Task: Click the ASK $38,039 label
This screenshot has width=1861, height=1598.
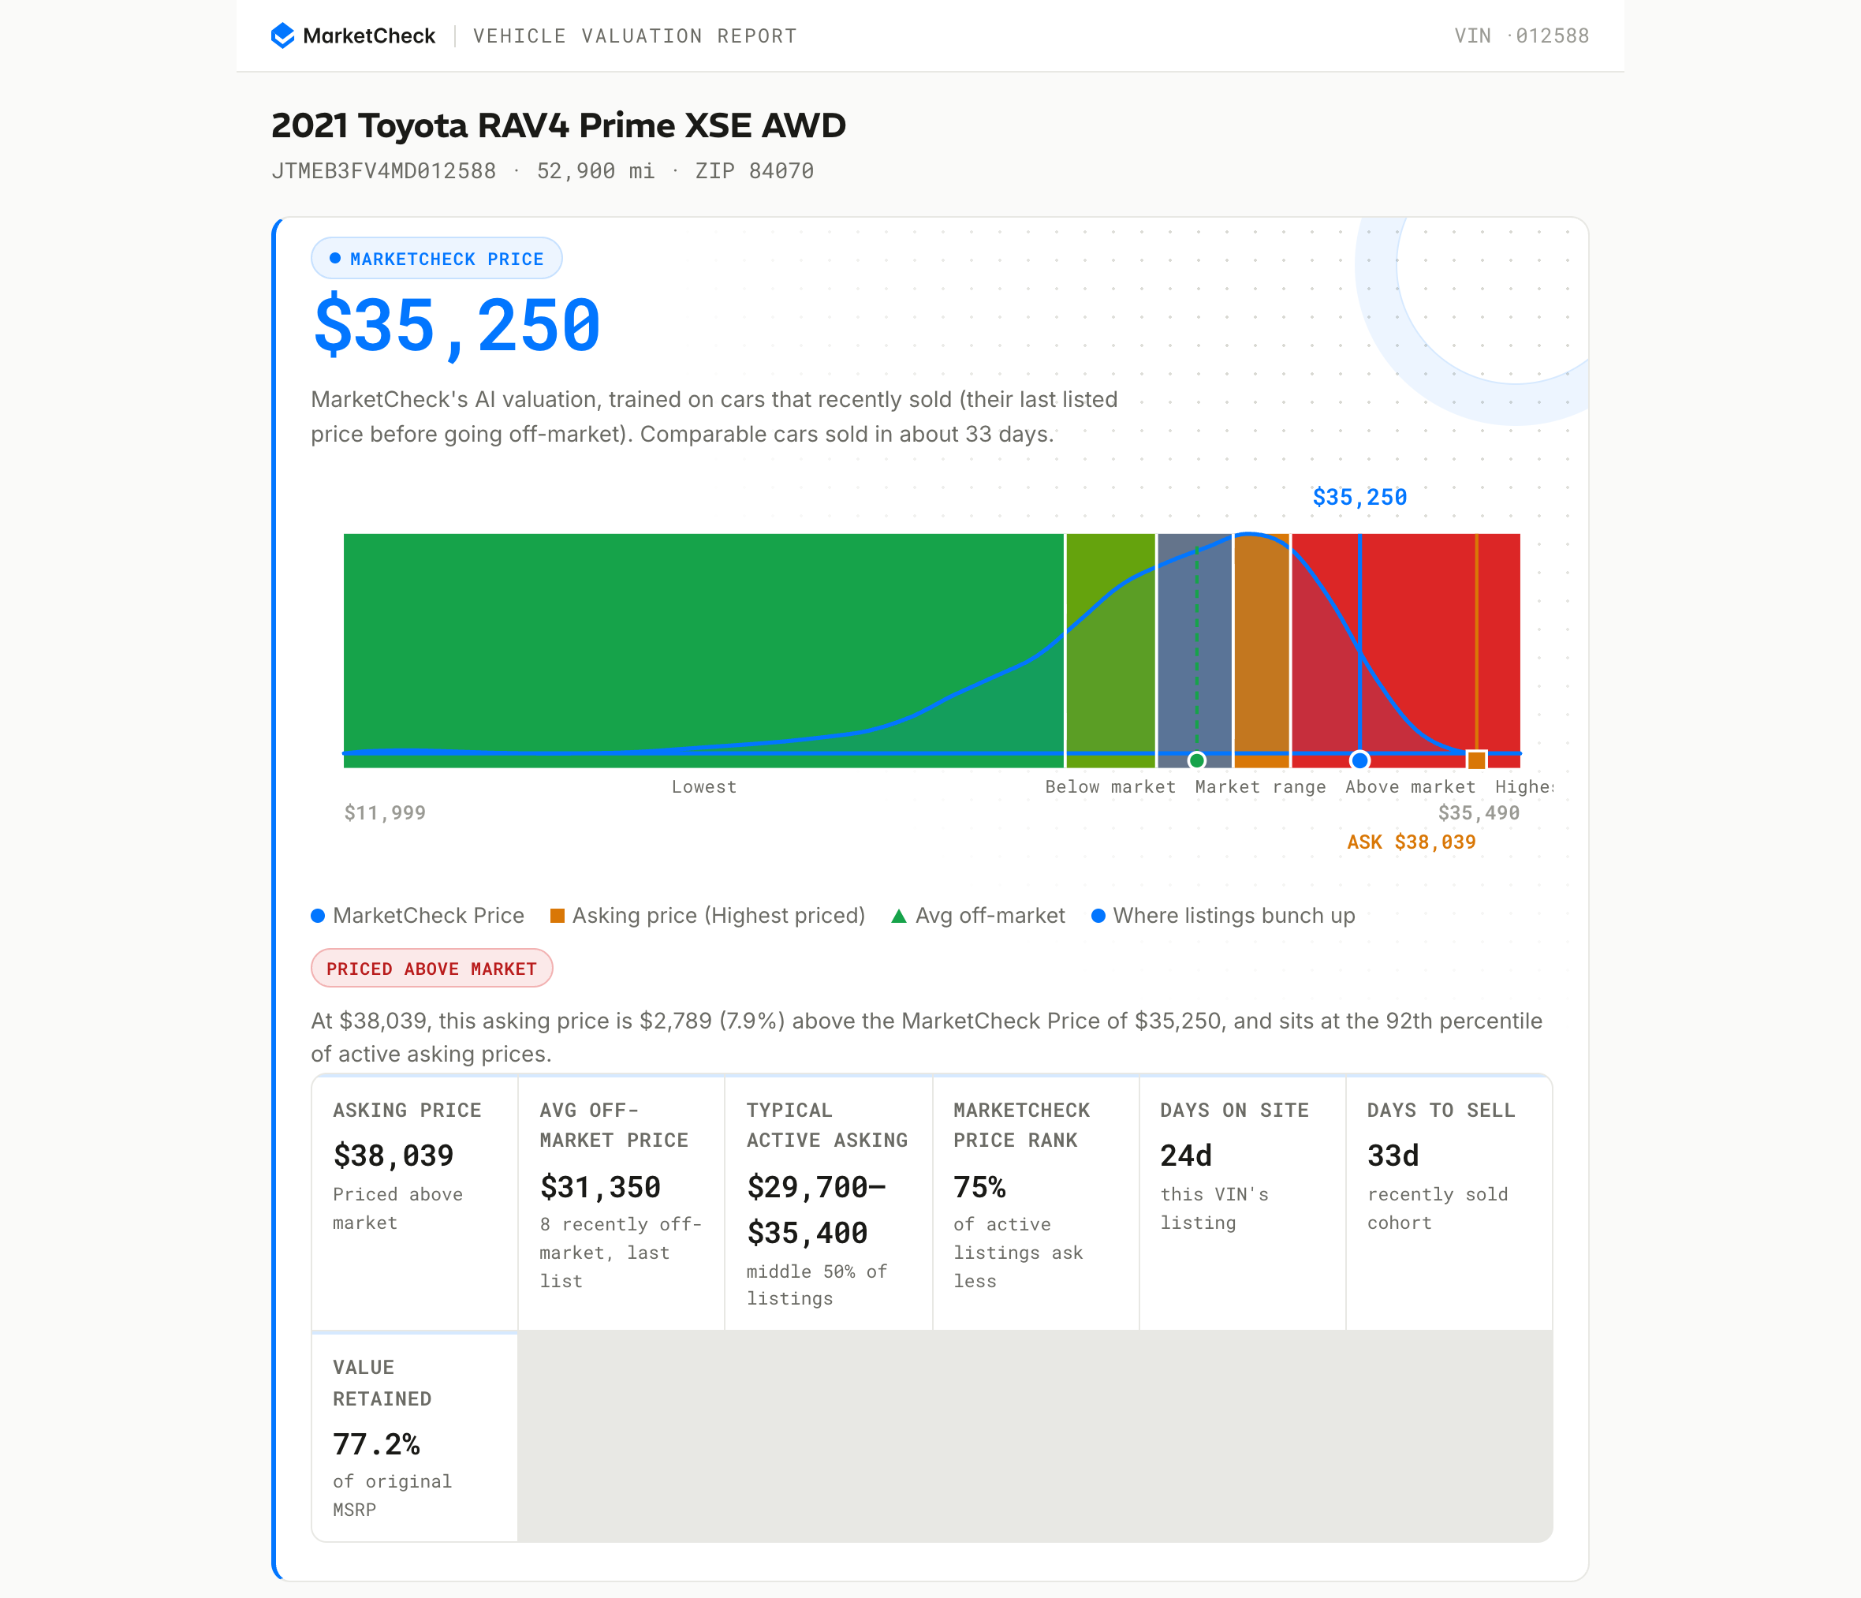Action: 1411,842
